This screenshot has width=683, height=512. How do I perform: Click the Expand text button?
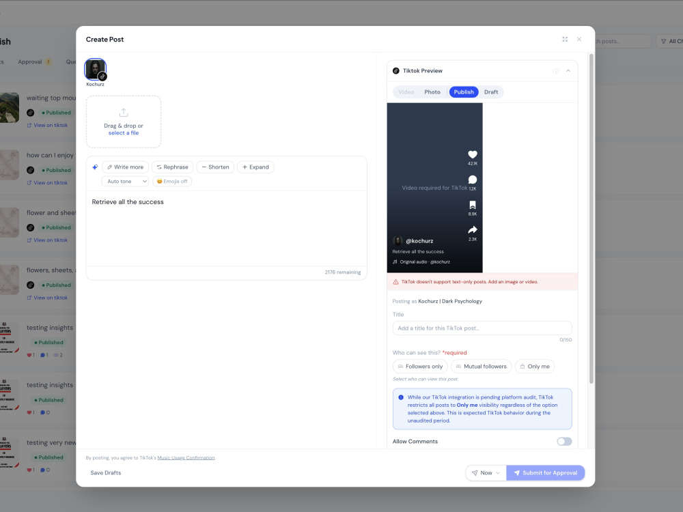point(255,167)
